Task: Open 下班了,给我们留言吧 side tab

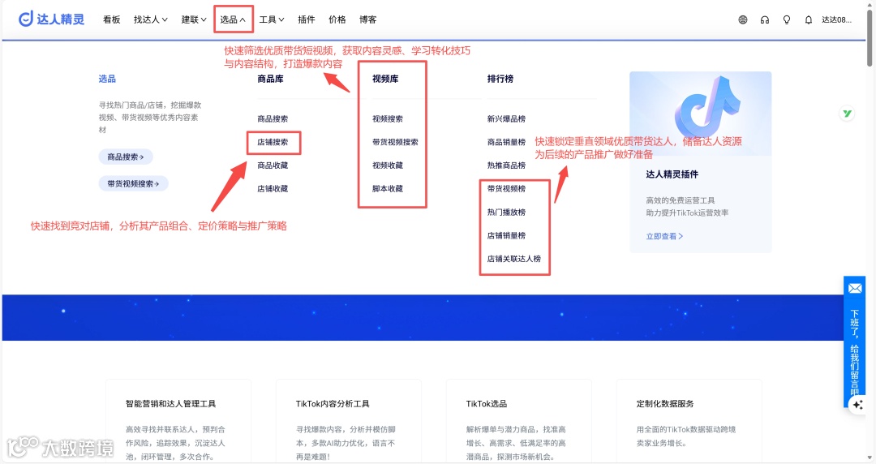Action: point(855,342)
